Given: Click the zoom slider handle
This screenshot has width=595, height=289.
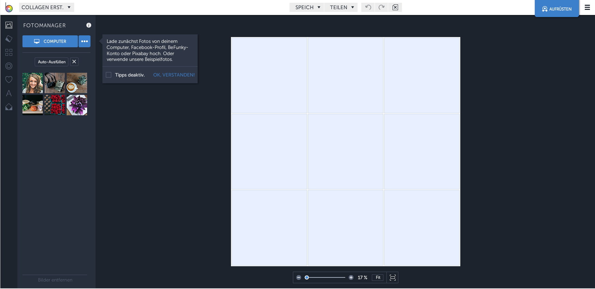Looking at the screenshot, I should pos(307,277).
